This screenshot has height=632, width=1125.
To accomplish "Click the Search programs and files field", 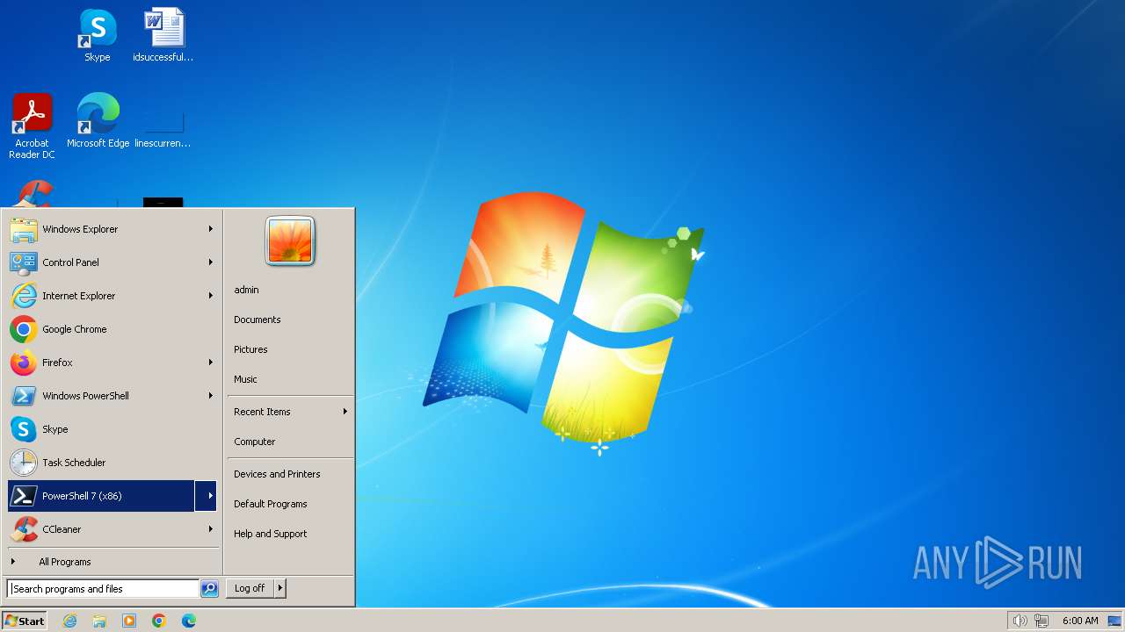I will [x=103, y=589].
